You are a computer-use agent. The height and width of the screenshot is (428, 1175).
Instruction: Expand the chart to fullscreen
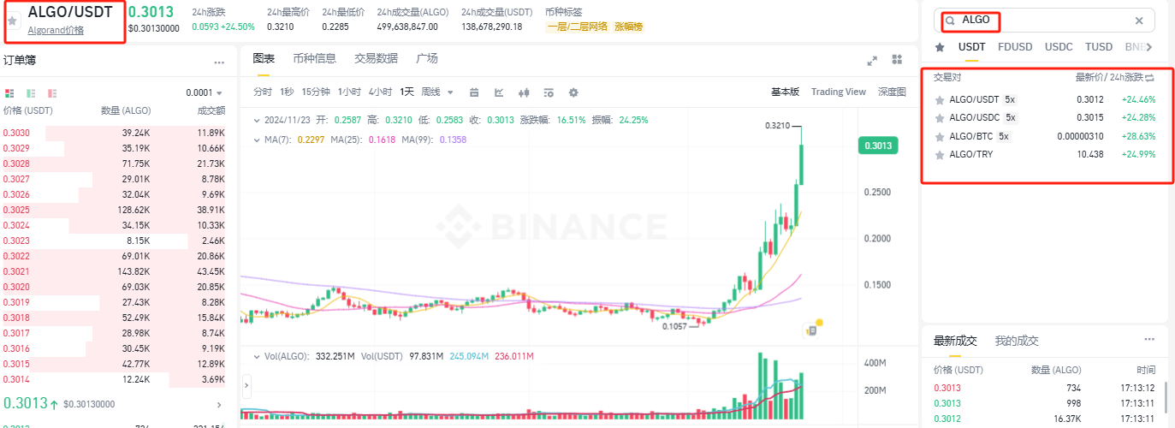(x=872, y=60)
